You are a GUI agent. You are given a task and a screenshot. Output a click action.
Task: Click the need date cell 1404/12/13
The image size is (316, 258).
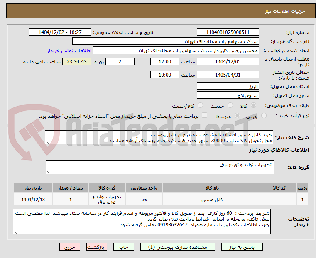pyautogui.click(x=33, y=200)
